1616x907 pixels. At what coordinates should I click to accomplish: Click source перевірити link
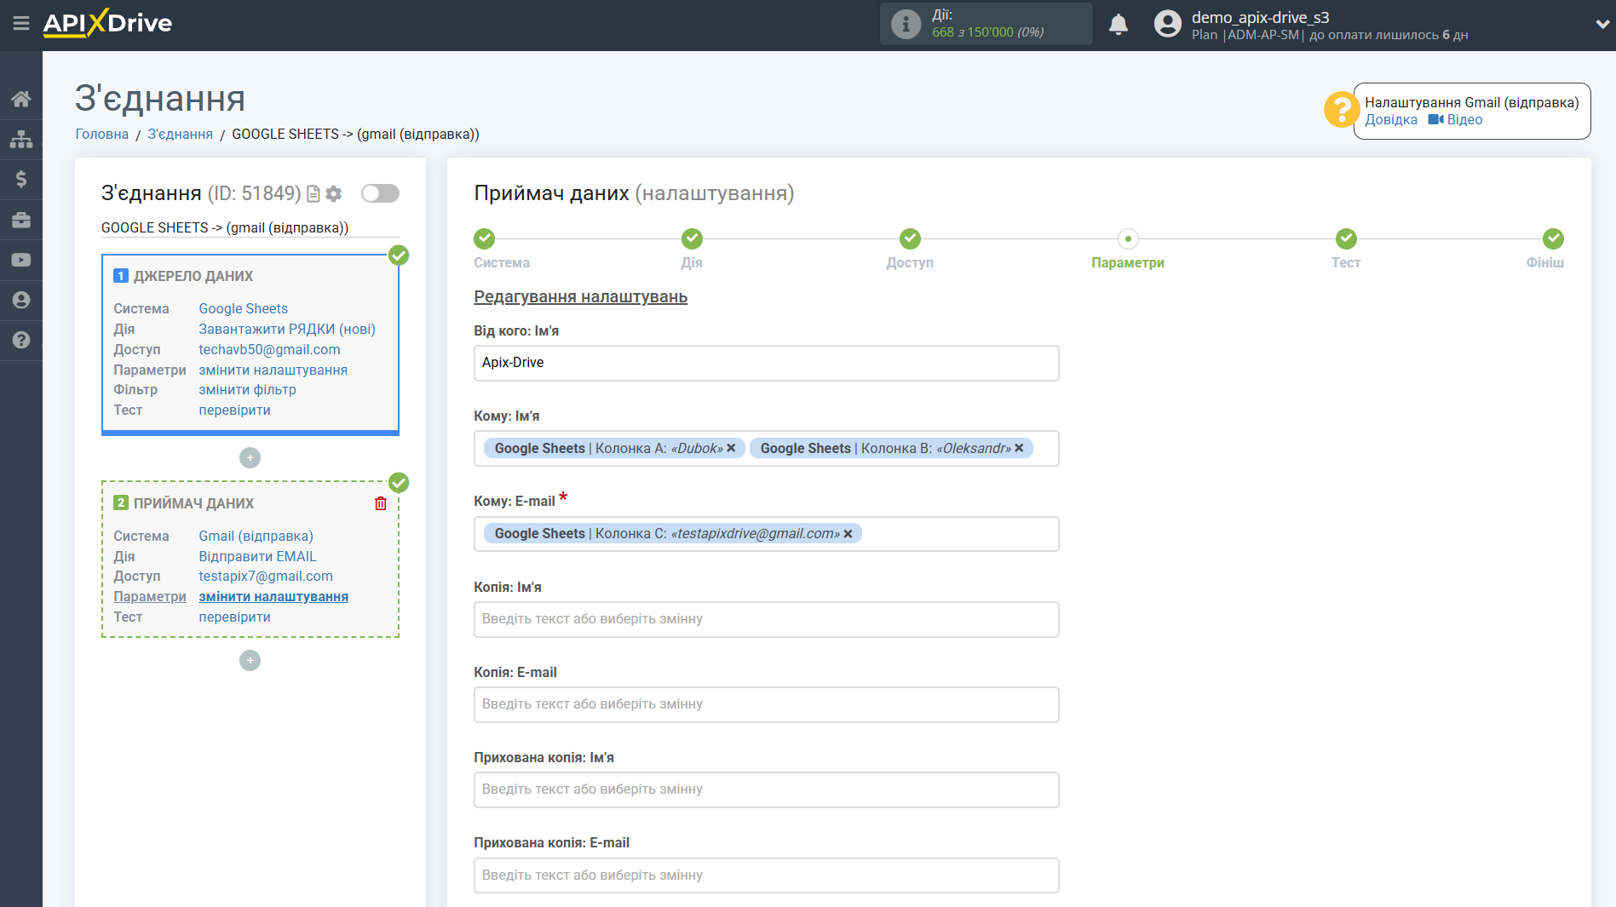pyautogui.click(x=235, y=410)
